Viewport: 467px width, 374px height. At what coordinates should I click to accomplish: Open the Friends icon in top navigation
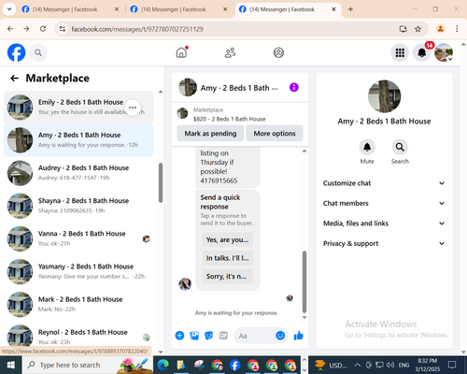click(230, 52)
